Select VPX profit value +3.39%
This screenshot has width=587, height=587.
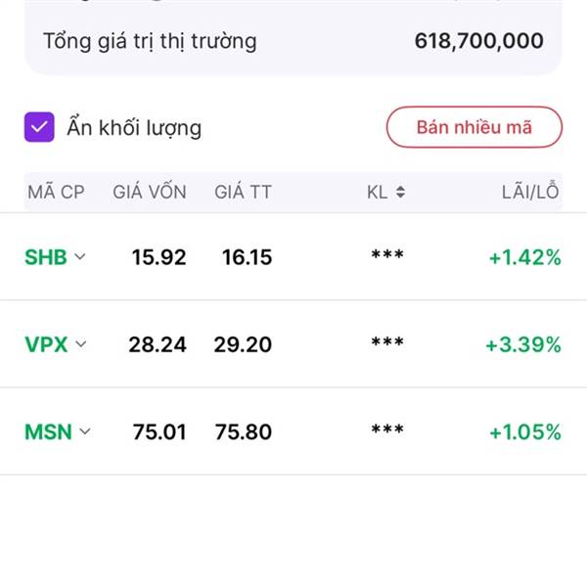[x=523, y=344]
